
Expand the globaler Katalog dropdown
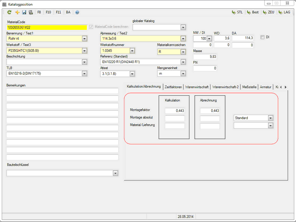tap(183, 27)
